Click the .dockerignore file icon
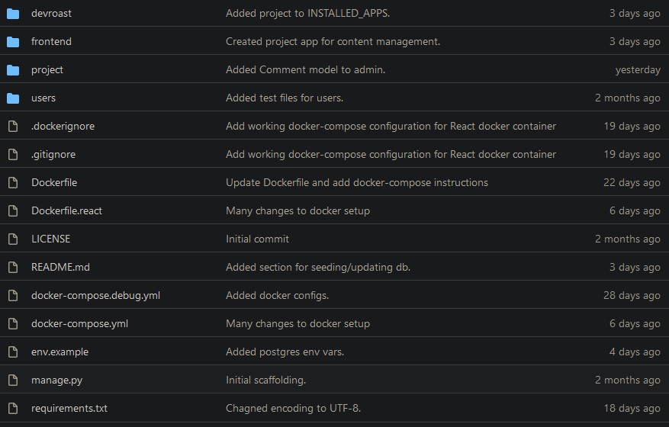Image resolution: width=669 pixels, height=427 pixels. [13, 127]
